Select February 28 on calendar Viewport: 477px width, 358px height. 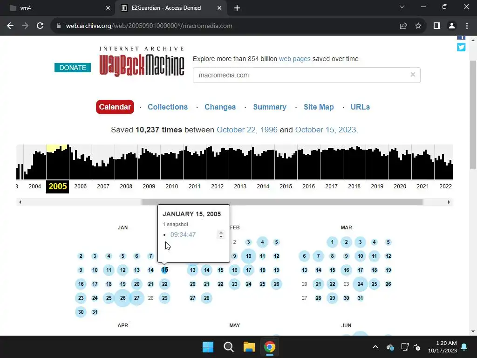(x=206, y=298)
